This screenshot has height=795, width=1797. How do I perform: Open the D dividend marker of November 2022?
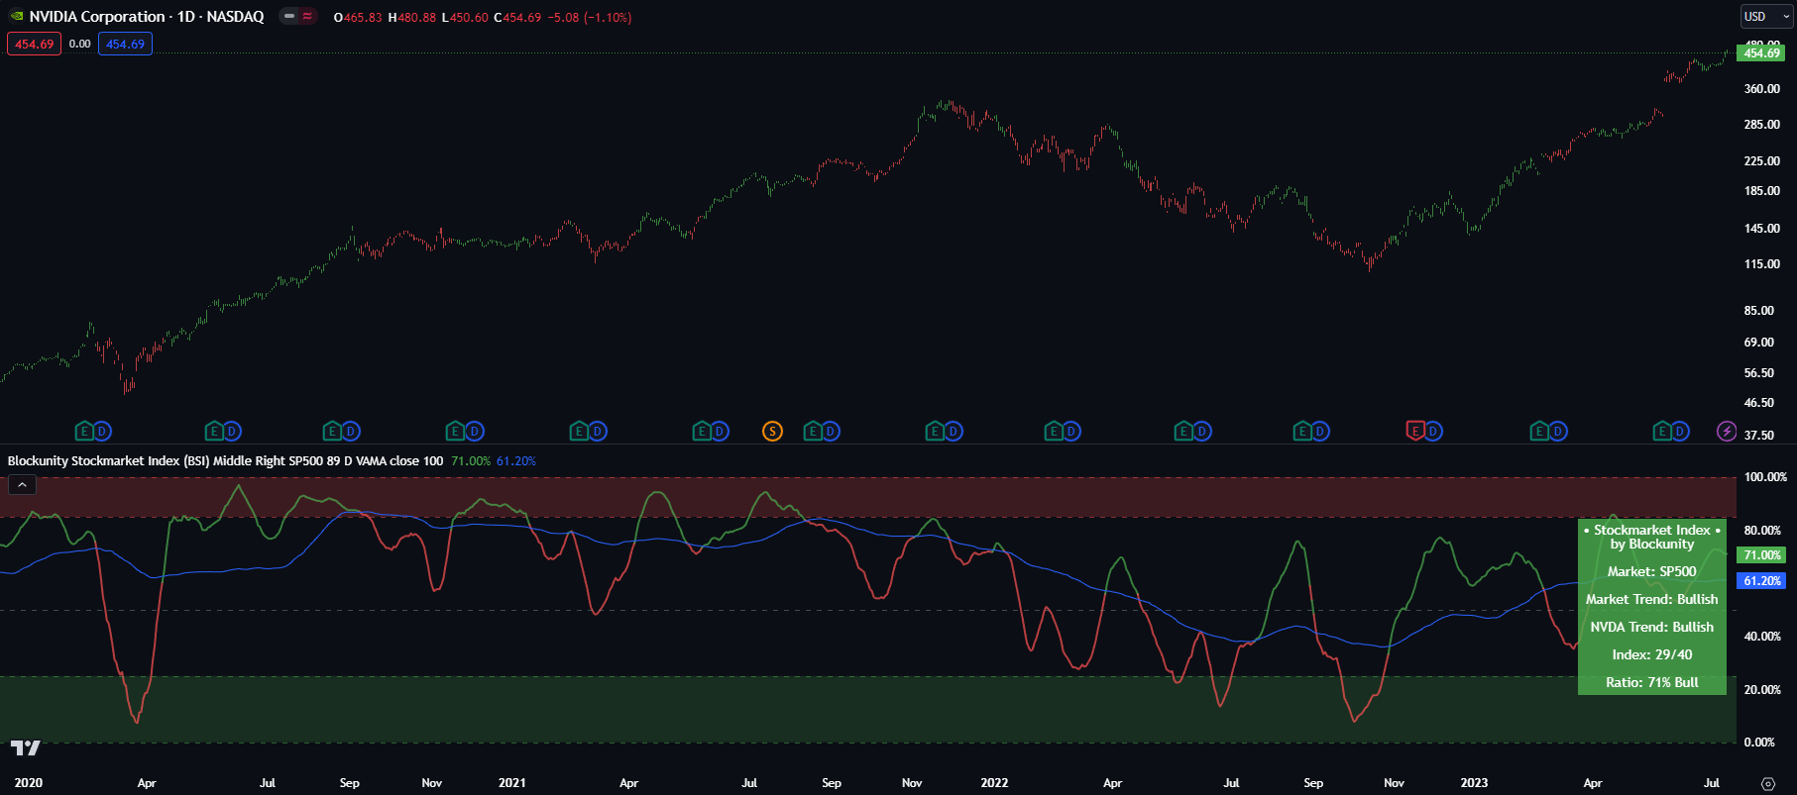point(1433,431)
